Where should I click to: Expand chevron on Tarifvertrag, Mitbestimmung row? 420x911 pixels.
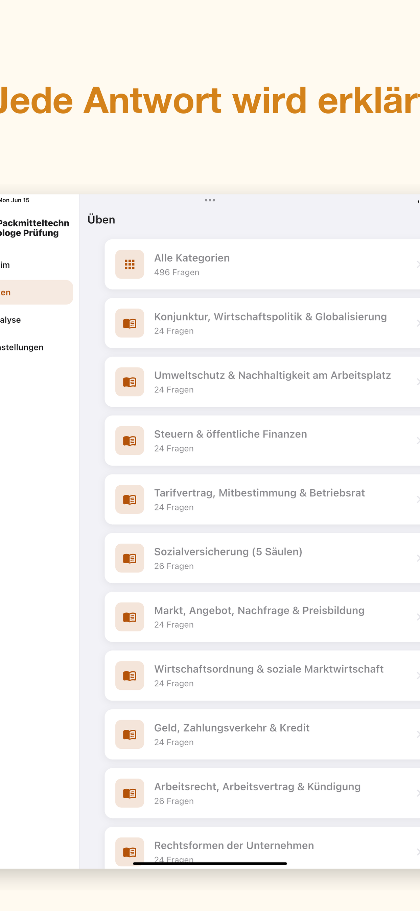pyautogui.click(x=418, y=499)
